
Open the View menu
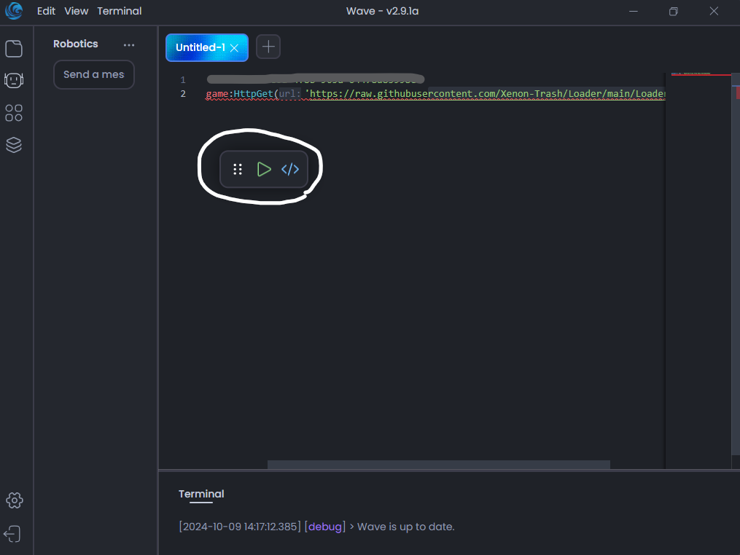coord(76,11)
